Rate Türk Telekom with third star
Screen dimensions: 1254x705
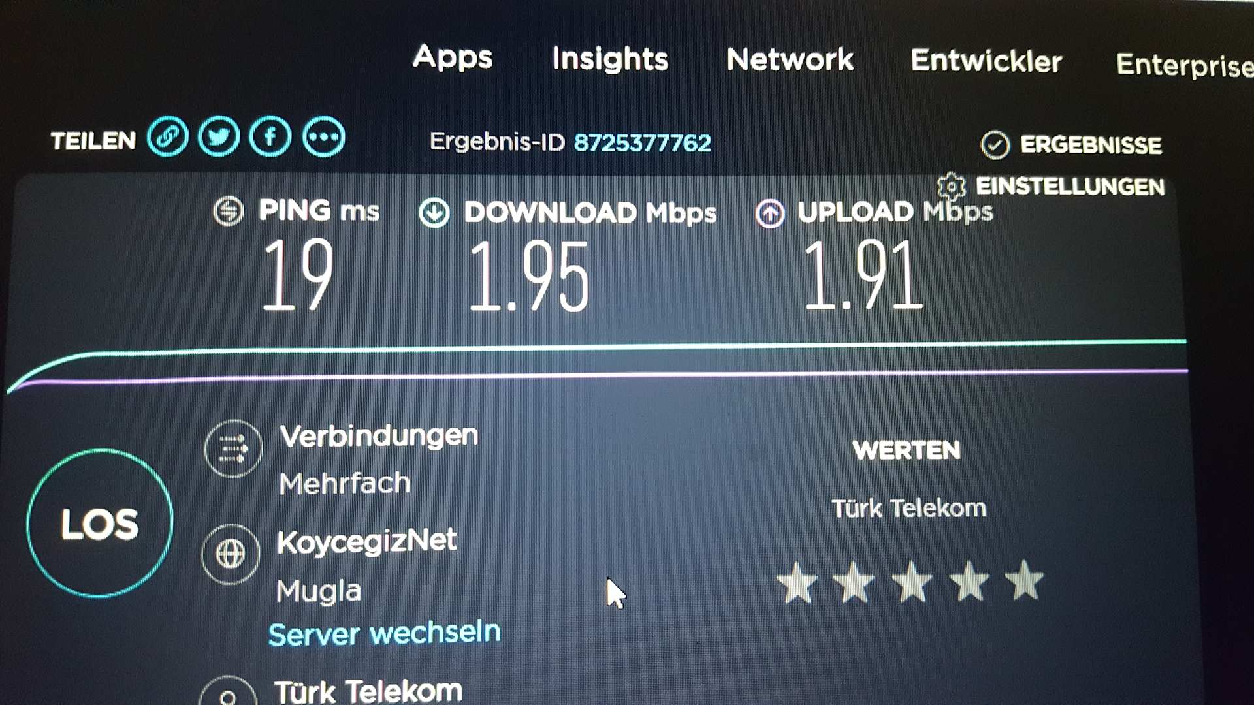point(911,582)
